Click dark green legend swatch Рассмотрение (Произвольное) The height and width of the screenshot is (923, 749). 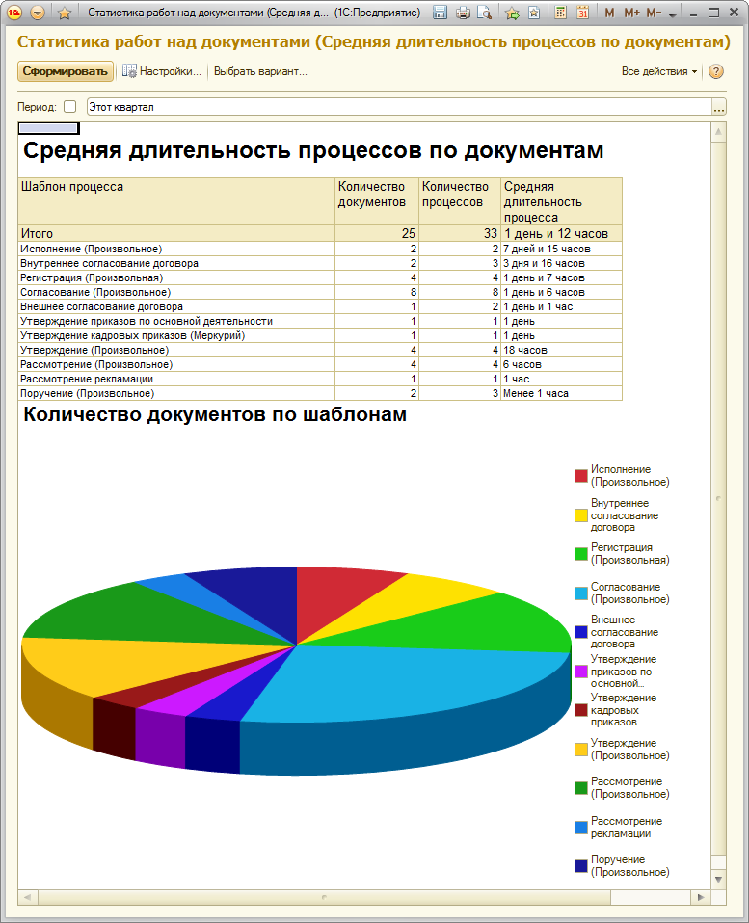coord(581,787)
